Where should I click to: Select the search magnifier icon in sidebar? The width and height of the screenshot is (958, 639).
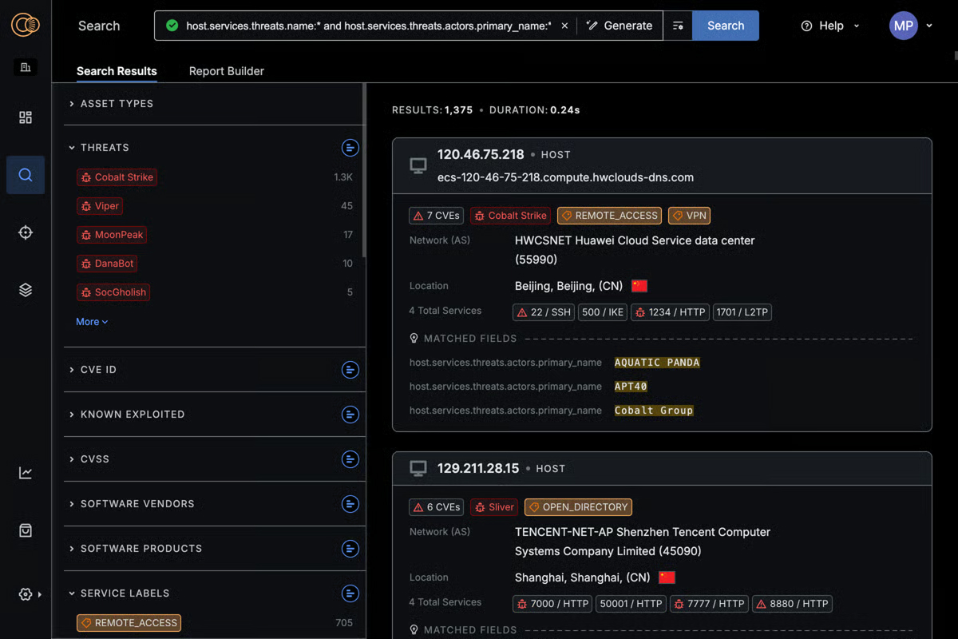[x=25, y=175]
